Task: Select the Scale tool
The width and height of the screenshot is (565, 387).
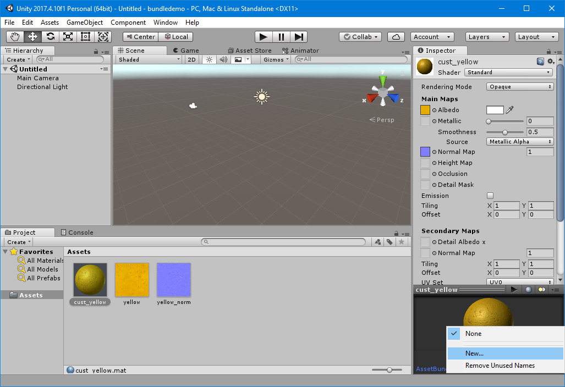Action: click(68, 37)
